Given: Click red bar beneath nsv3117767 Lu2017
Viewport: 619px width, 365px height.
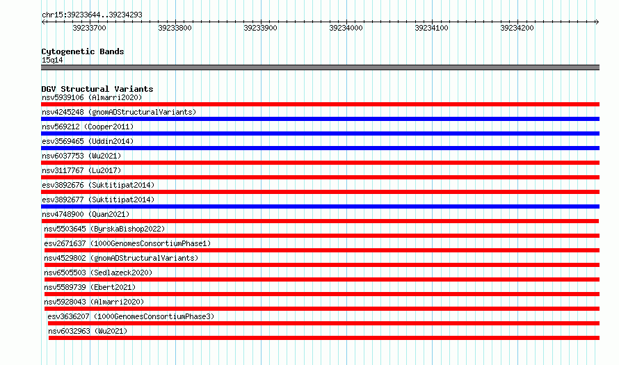Looking at the screenshot, I should point(320,177).
